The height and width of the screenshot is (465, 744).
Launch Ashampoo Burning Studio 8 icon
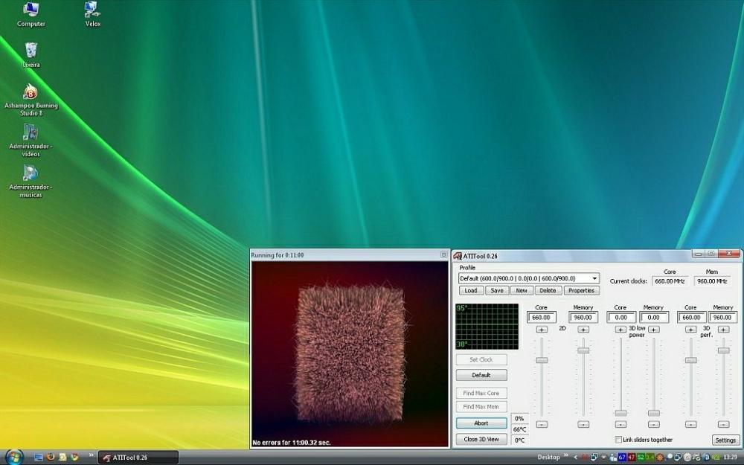[x=31, y=92]
